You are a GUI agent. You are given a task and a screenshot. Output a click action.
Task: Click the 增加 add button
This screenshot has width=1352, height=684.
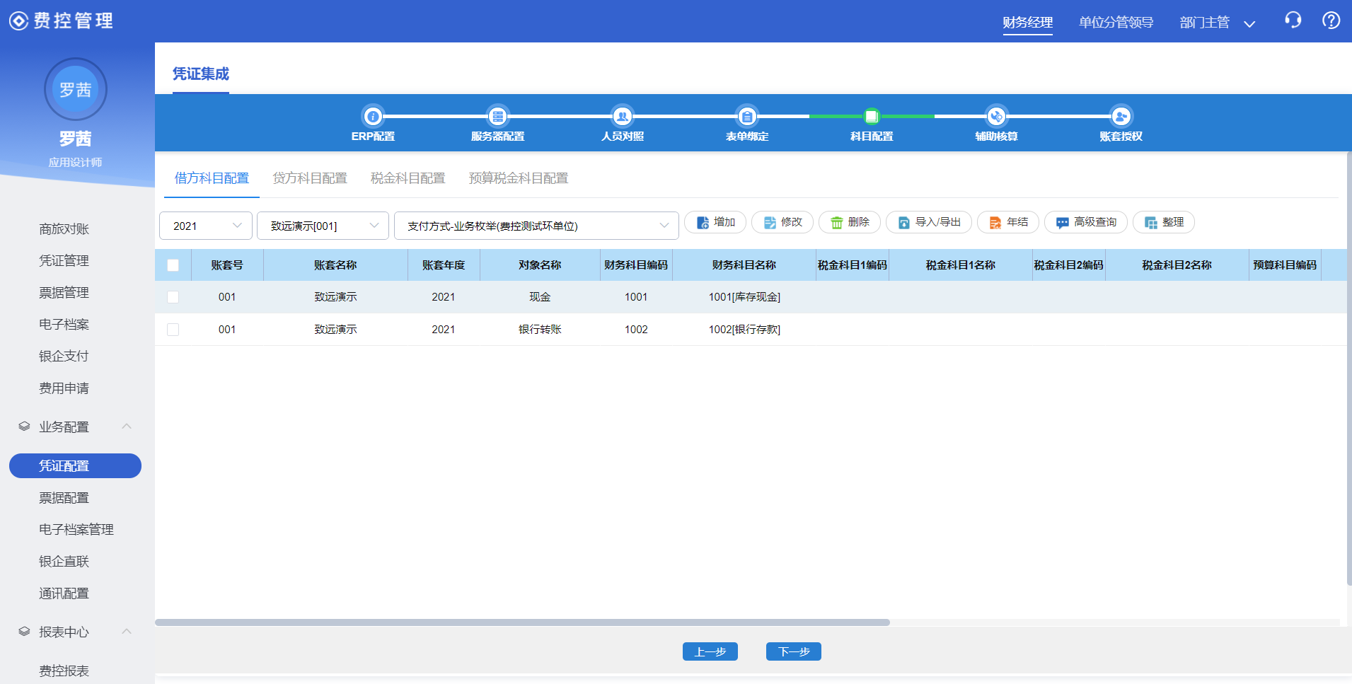tap(715, 222)
